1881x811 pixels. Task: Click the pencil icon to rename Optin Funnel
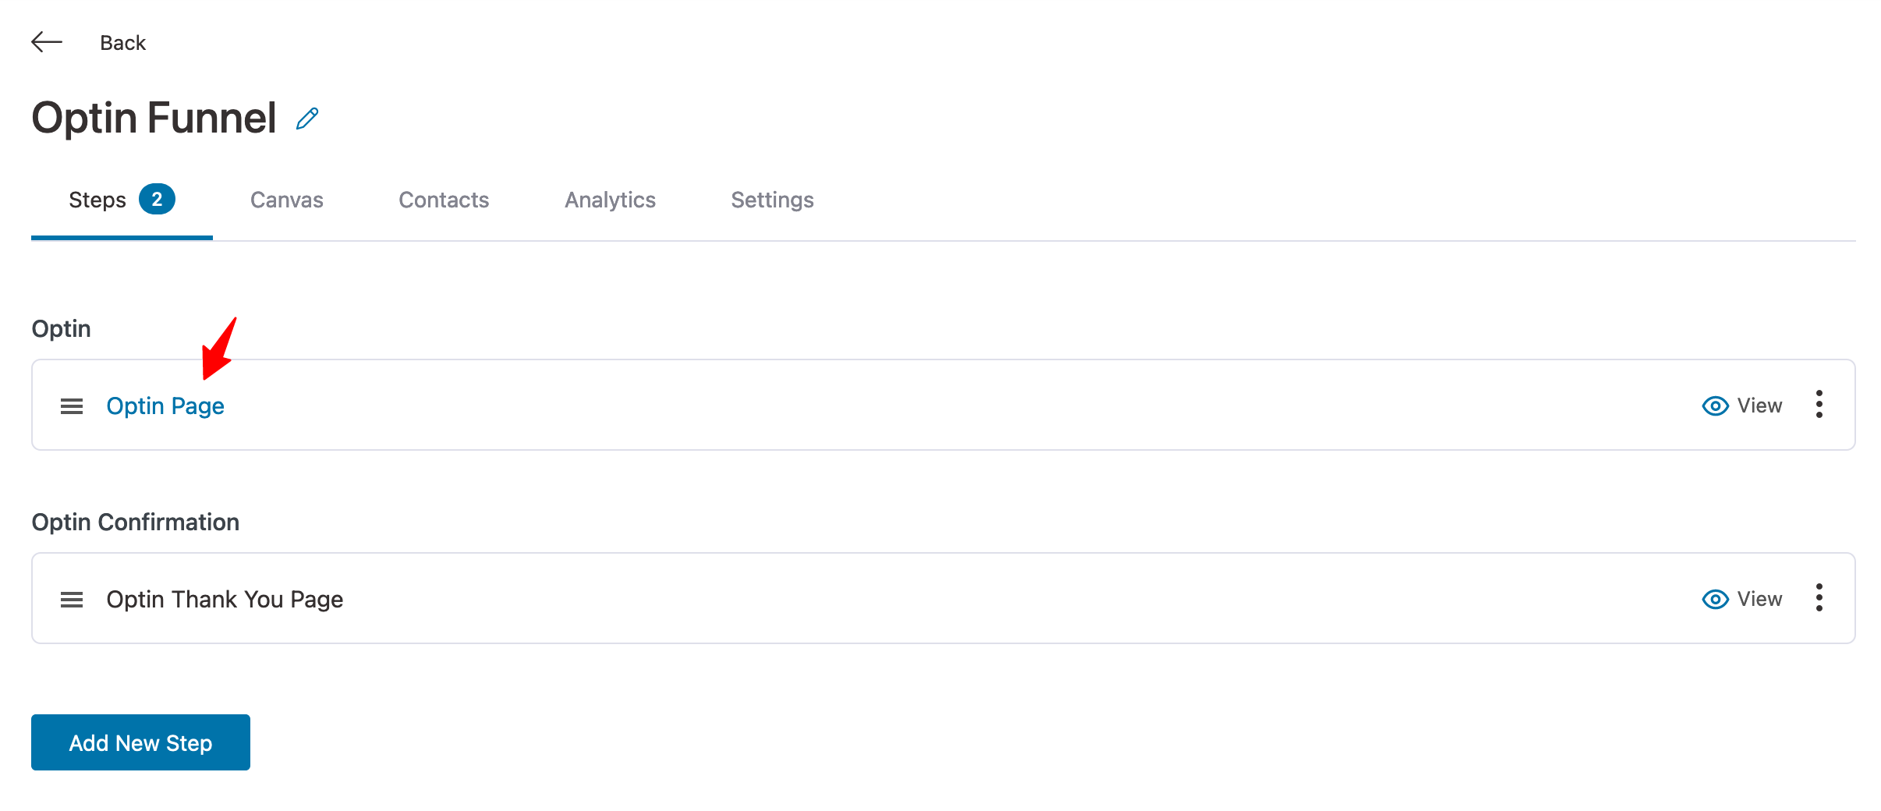306,118
